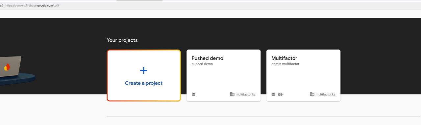This screenshot has height=125, width=421.
Task: Open the Multifactor project card
Action: 303,75
